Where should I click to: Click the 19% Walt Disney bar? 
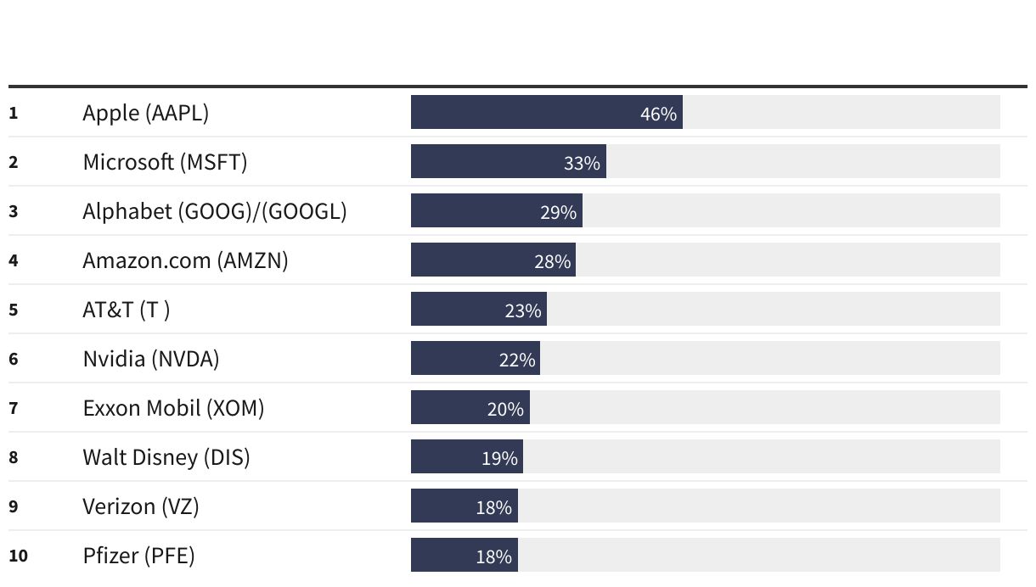coord(467,456)
